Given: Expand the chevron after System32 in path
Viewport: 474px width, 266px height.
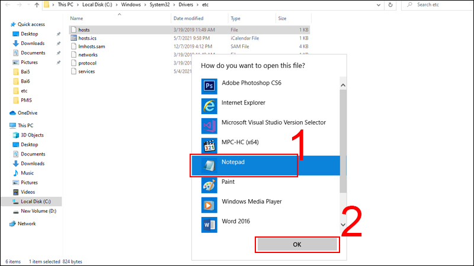Looking at the screenshot, I should (174, 5).
